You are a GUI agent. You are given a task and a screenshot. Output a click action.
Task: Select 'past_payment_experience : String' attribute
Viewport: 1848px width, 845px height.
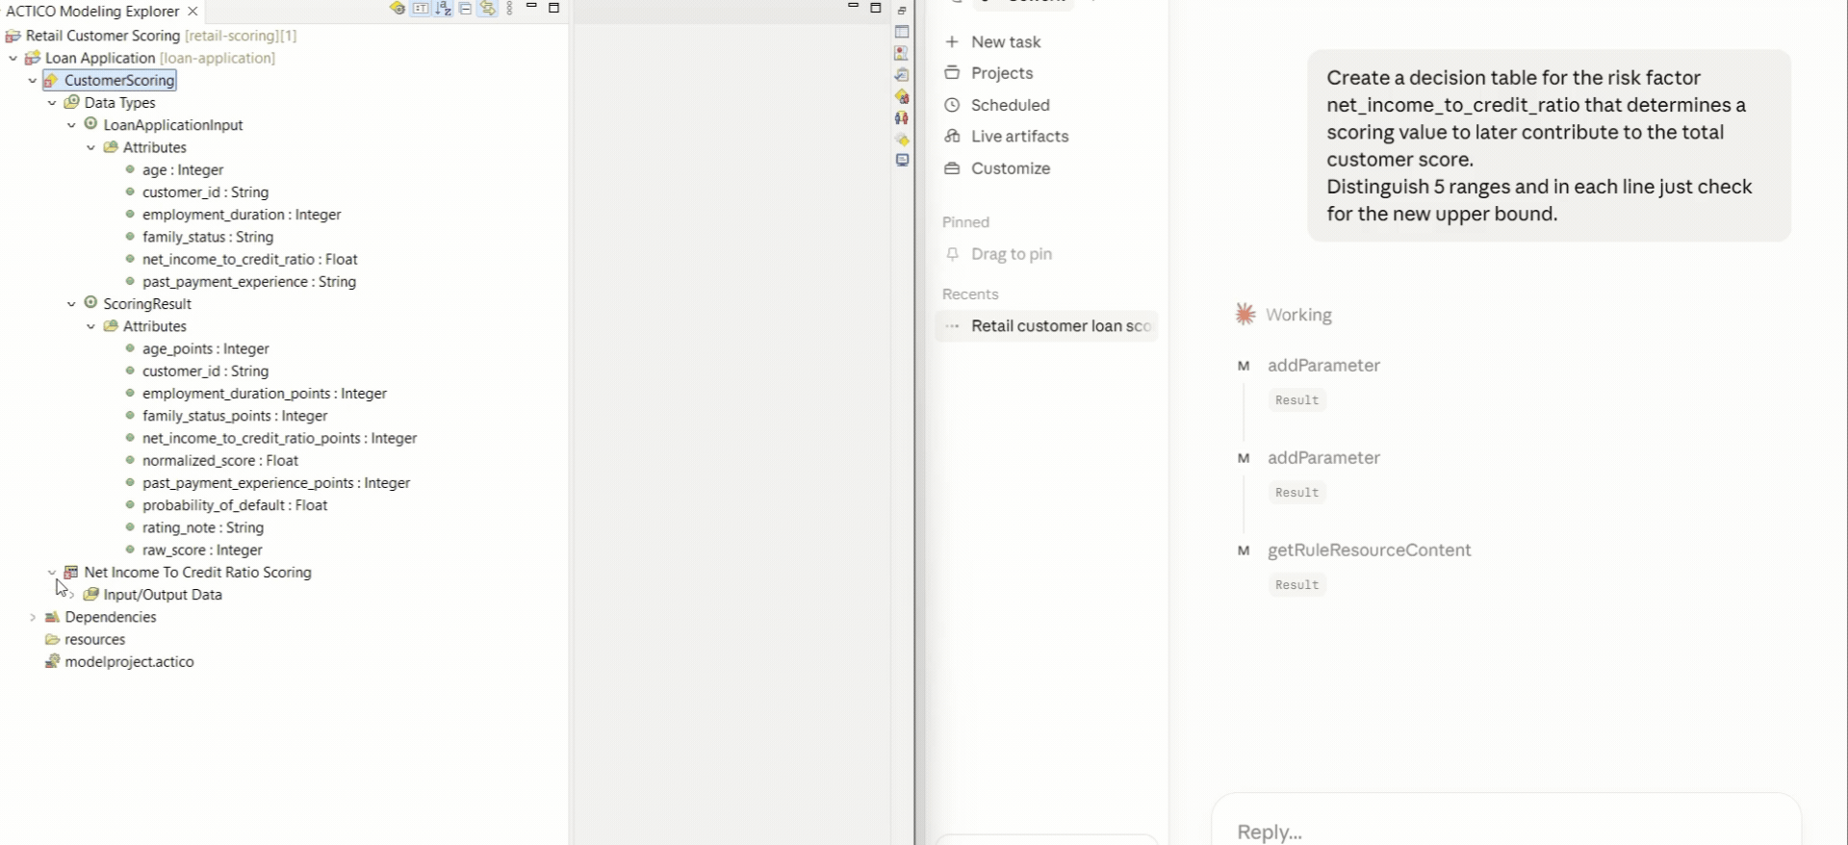pos(249,281)
